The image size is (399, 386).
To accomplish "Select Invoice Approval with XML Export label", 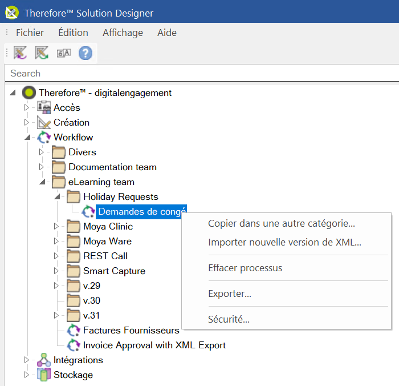I will (x=154, y=345).
